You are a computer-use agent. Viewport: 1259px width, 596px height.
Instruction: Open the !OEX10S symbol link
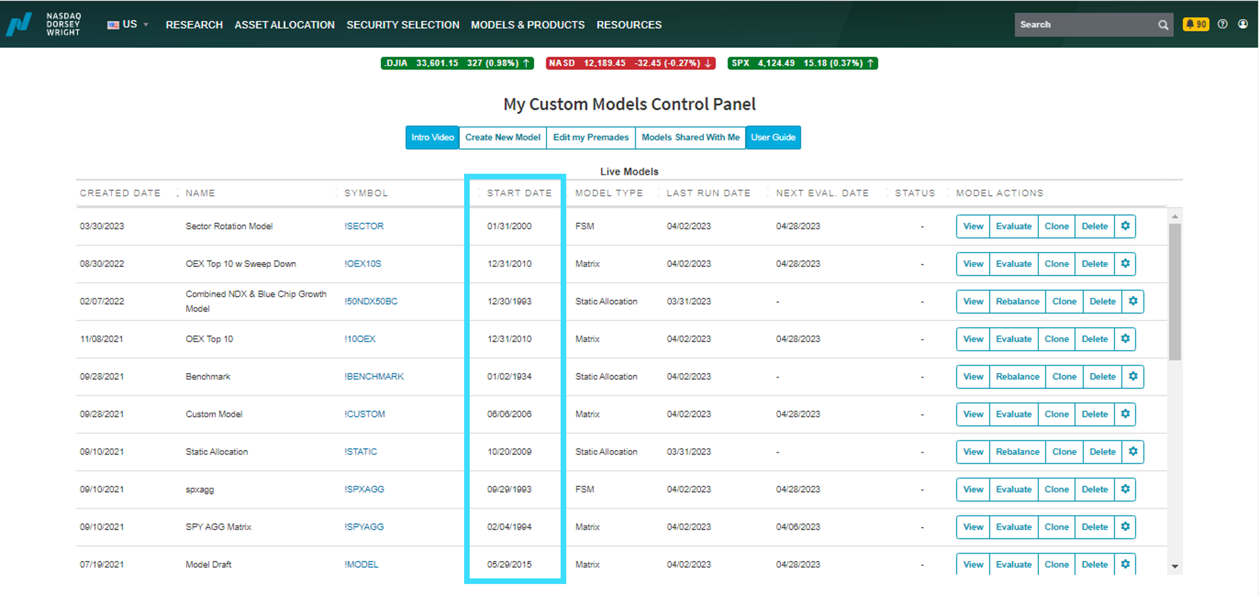coord(362,264)
